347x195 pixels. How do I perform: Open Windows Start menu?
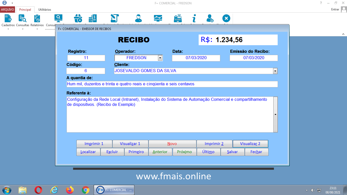coord(7,190)
